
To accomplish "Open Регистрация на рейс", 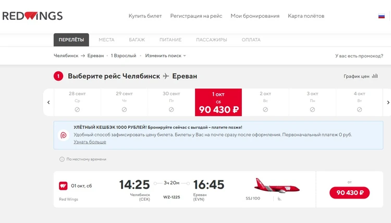I will pyautogui.click(x=196, y=16).
